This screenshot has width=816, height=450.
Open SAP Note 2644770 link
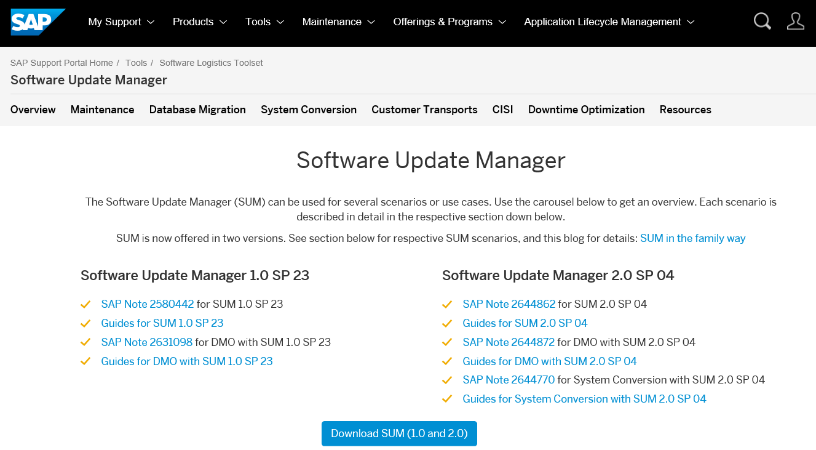[x=509, y=380]
